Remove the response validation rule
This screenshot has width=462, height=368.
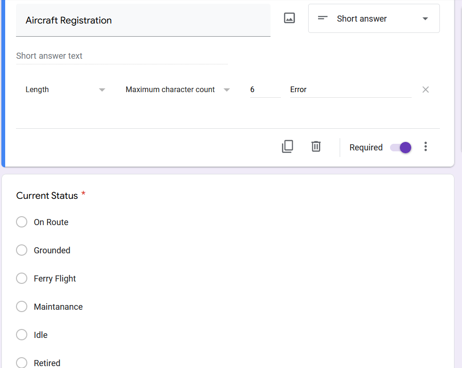click(425, 90)
